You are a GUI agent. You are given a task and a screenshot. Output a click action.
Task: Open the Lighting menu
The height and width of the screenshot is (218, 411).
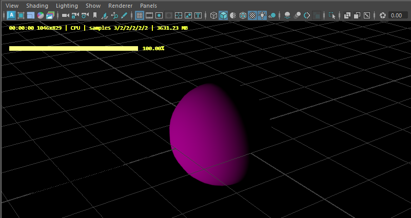pyautogui.click(x=67, y=6)
